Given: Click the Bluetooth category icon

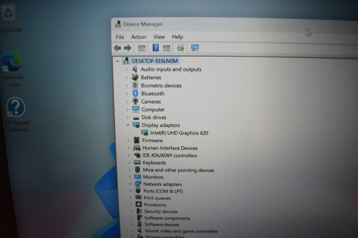Looking at the screenshot, I should [135, 93].
